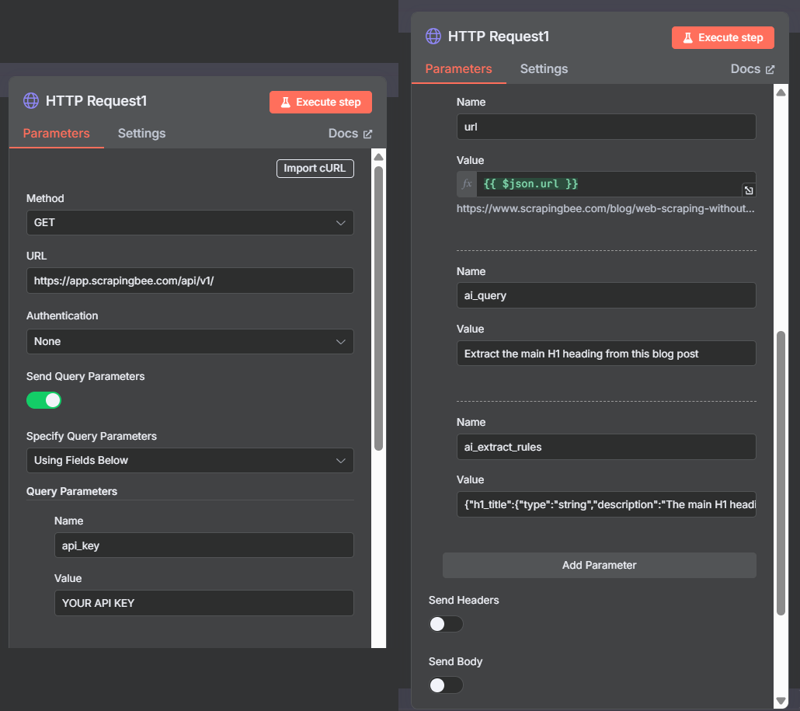Click the scroll up arrow in the left panel

click(378, 156)
